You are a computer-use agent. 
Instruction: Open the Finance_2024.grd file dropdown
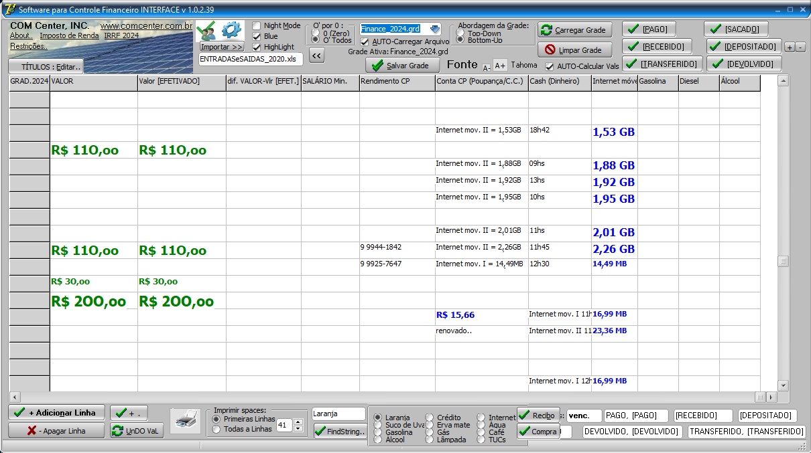[435, 29]
